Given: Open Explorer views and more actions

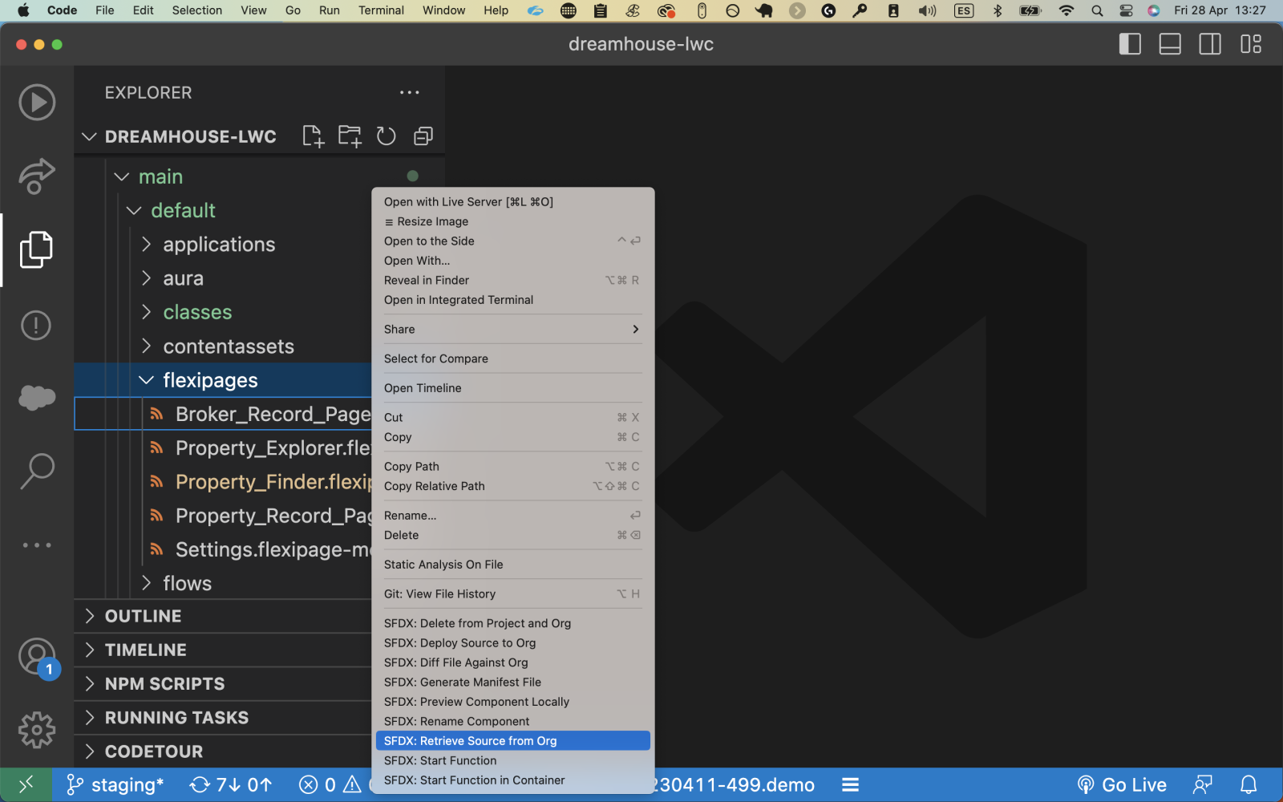Looking at the screenshot, I should tap(410, 92).
